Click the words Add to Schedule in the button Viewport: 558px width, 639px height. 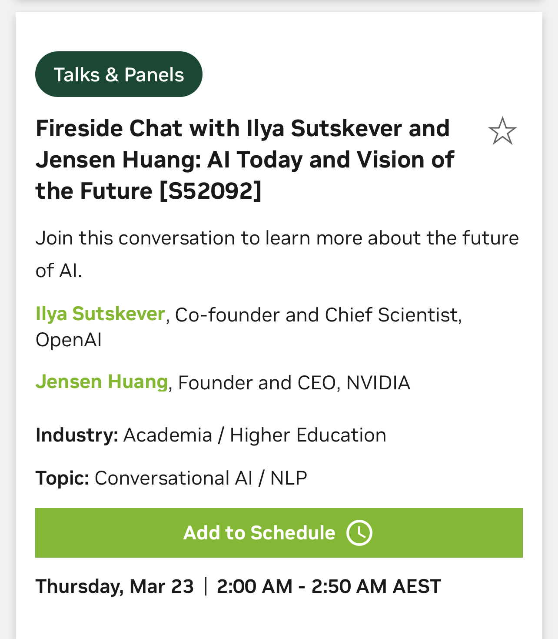[x=259, y=532]
